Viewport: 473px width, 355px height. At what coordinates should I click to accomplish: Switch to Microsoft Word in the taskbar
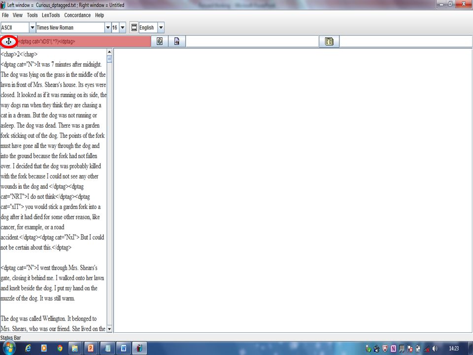(x=123, y=349)
